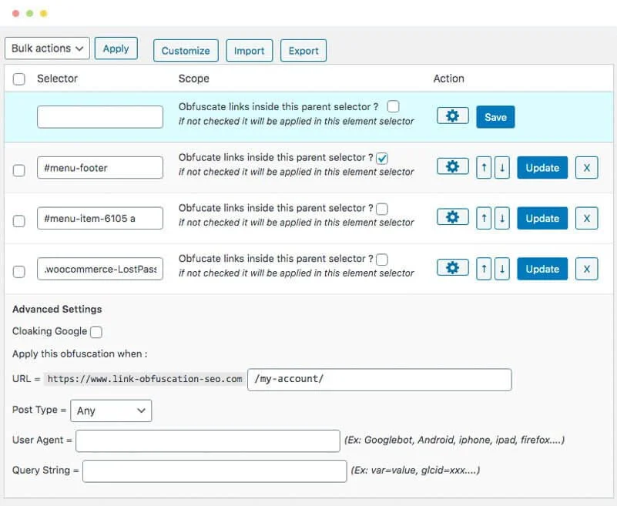Uncheck parent selector option for #menu-footer

[x=382, y=158]
